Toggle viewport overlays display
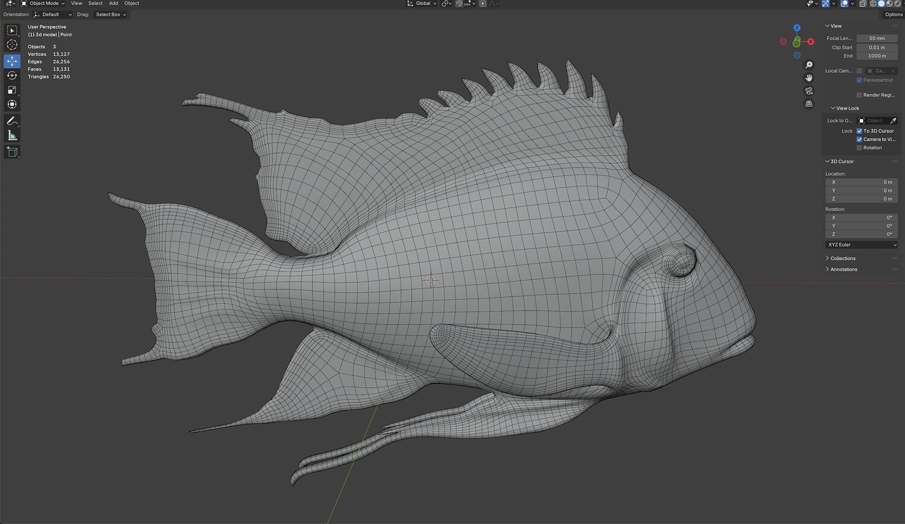Screen dimensions: 905x524 (x=844, y=4)
